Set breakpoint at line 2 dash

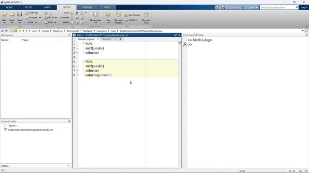77,48
